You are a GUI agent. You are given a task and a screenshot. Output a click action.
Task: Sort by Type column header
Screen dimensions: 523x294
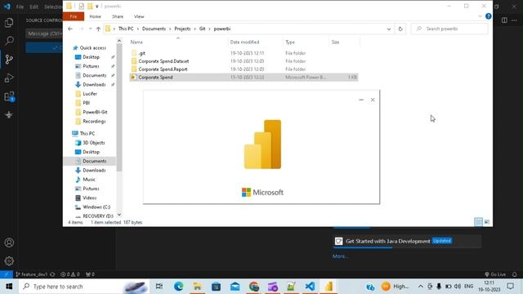pyautogui.click(x=290, y=42)
